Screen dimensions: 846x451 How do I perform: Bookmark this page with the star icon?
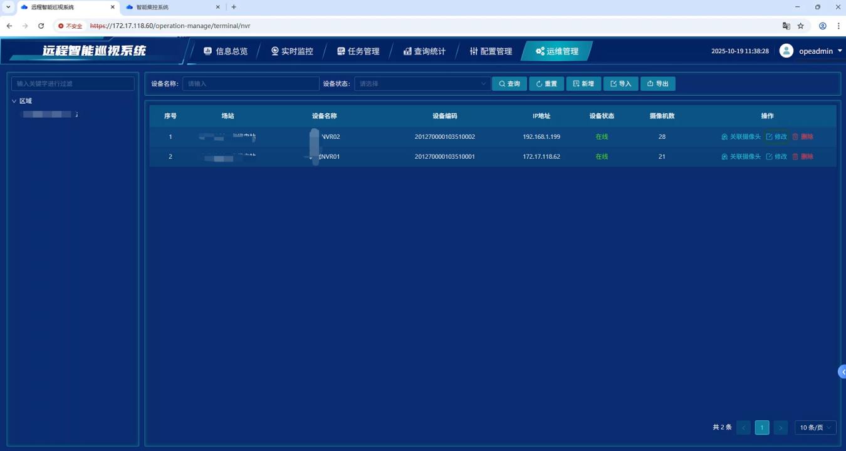[x=801, y=26]
